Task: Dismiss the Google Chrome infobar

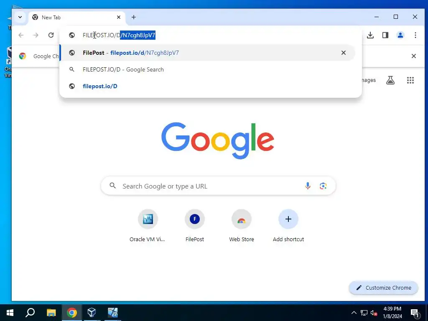Action: [413, 56]
